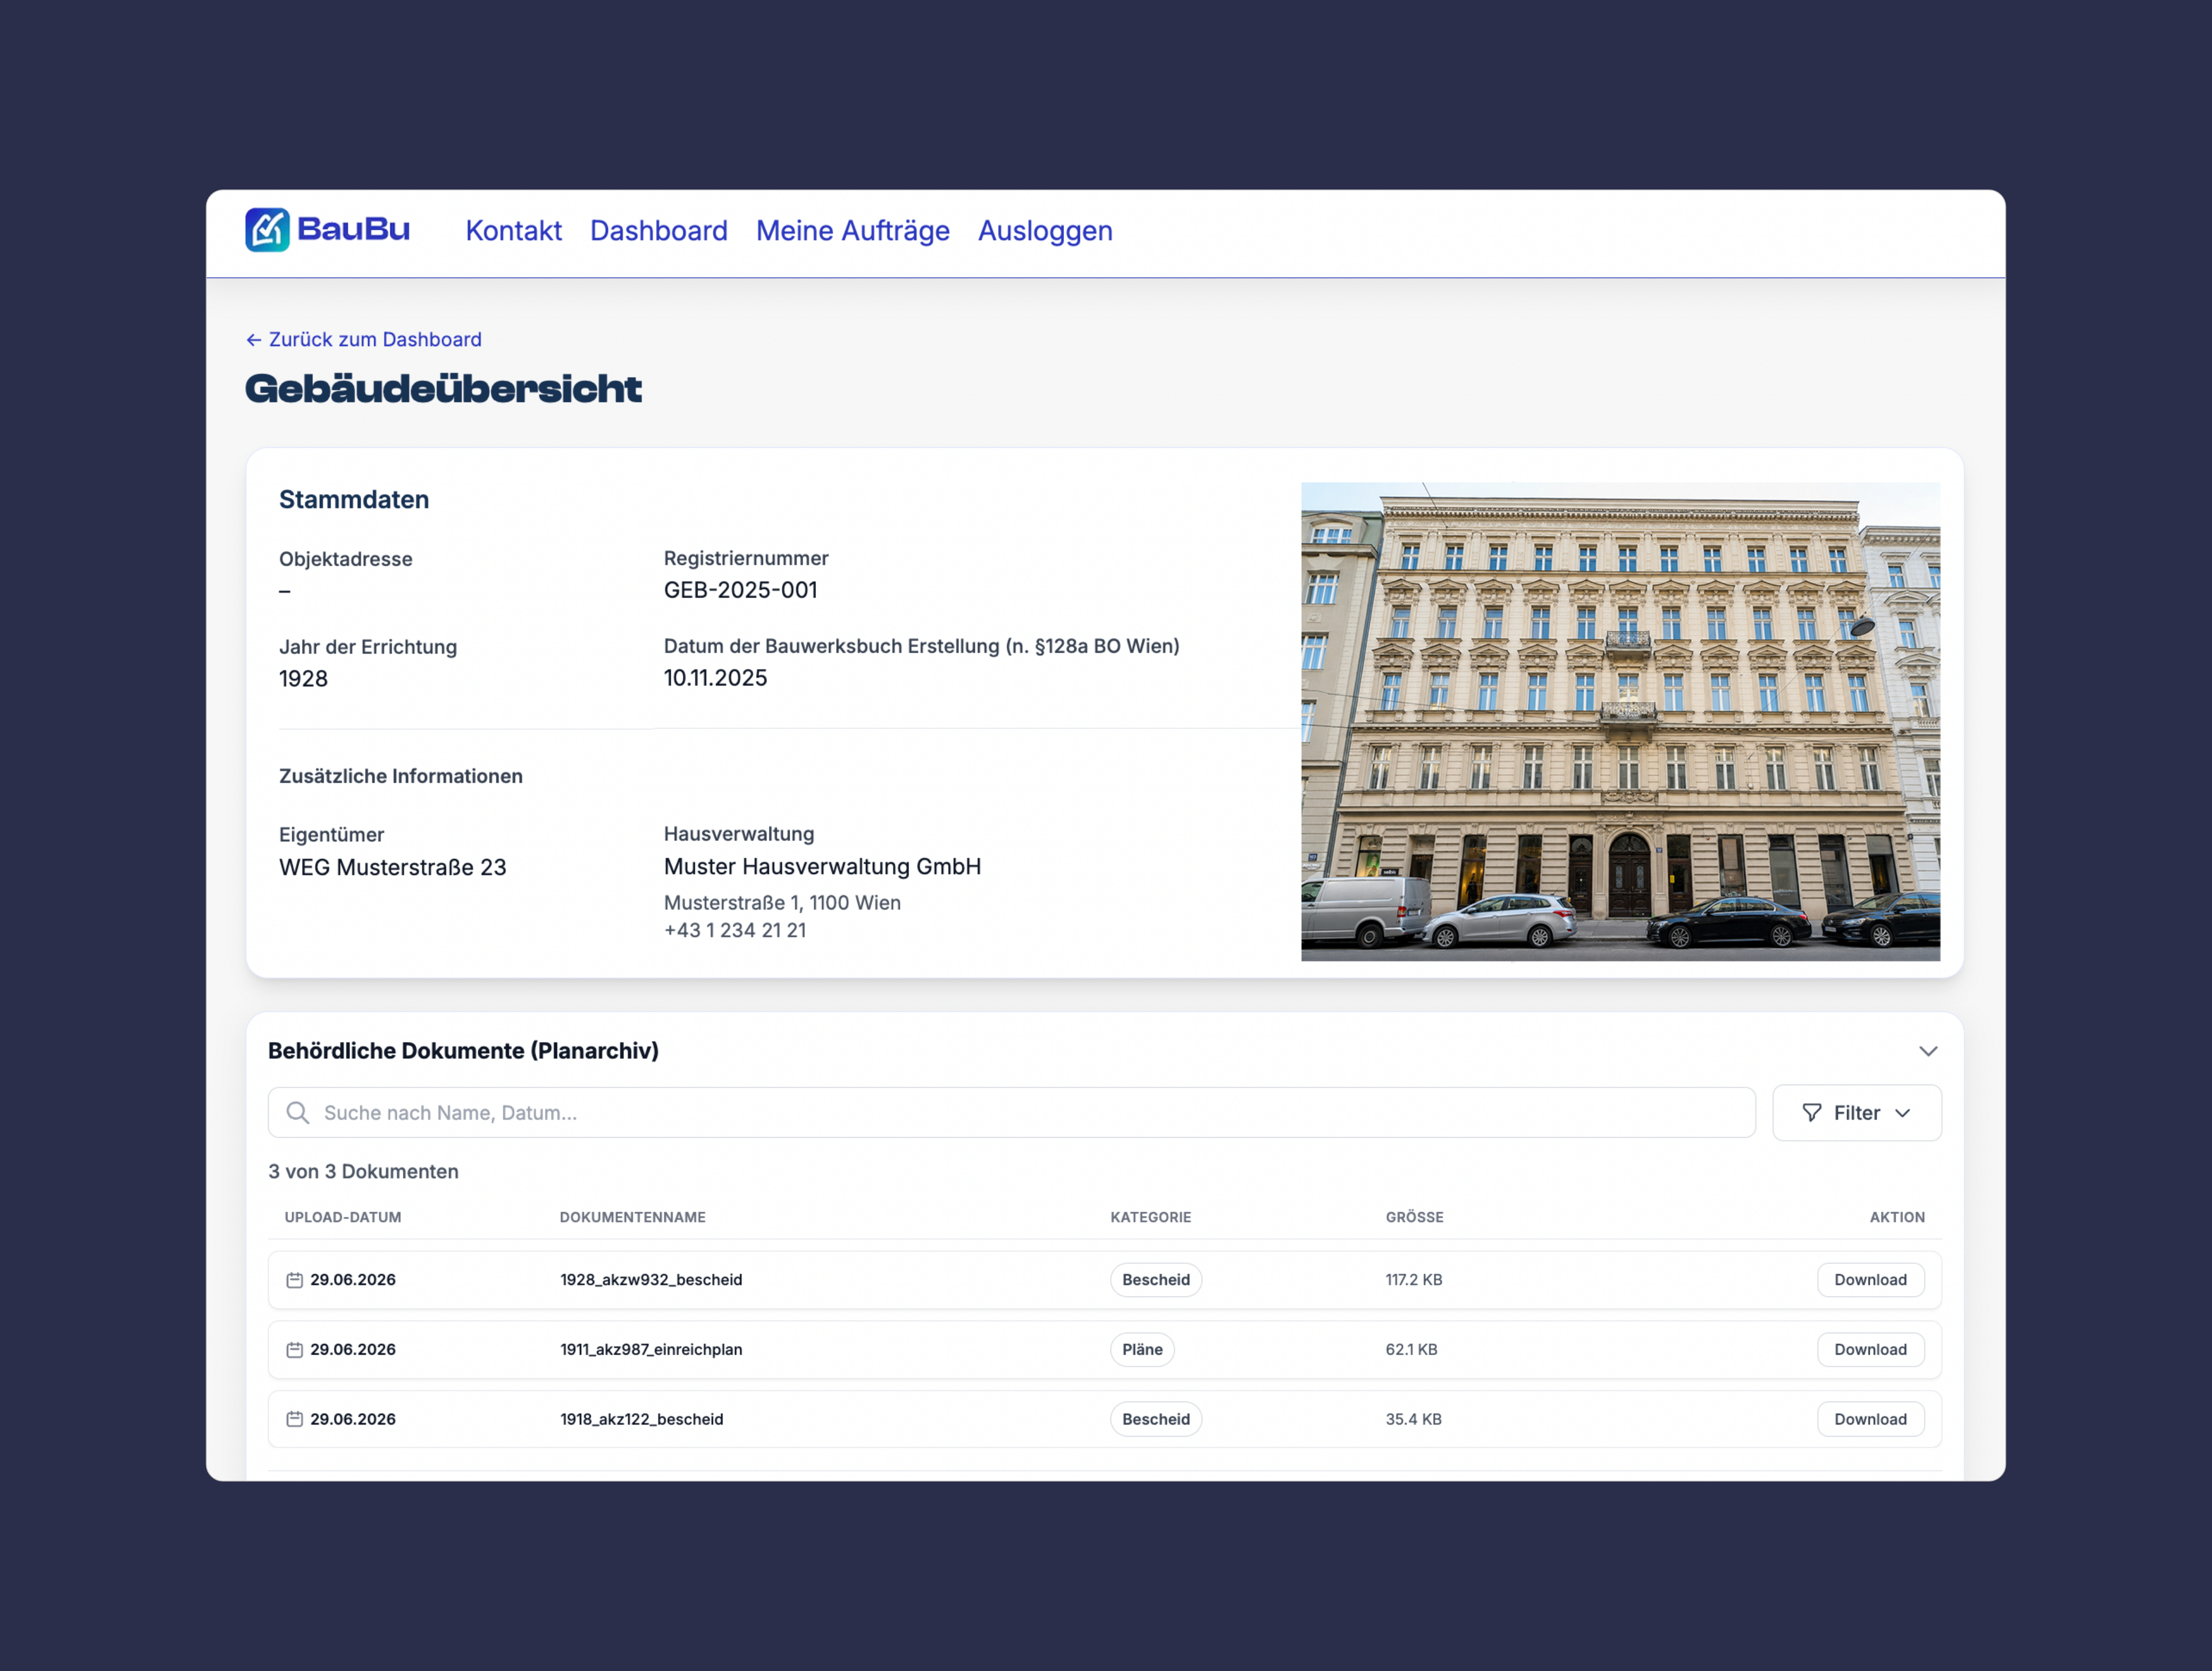Click the date value 10.11.2025

716,678
